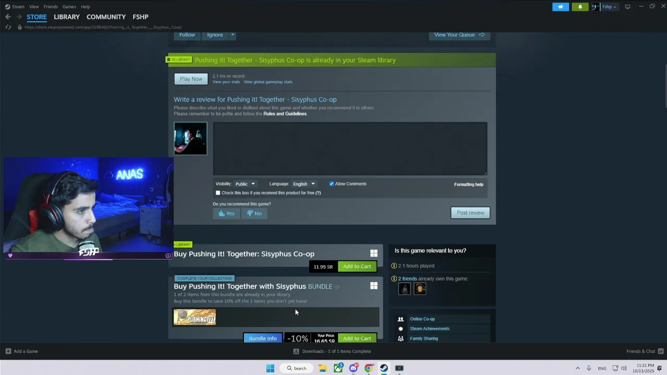Screen dimensions: 667x375
Task: Click the Ignore button
Action: point(215,35)
